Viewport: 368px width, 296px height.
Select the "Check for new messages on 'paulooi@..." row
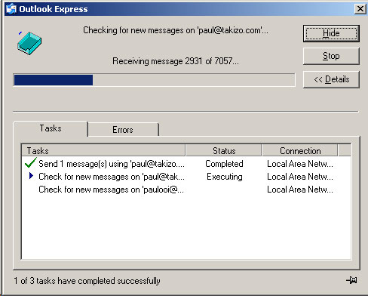[x=186, y=190]
